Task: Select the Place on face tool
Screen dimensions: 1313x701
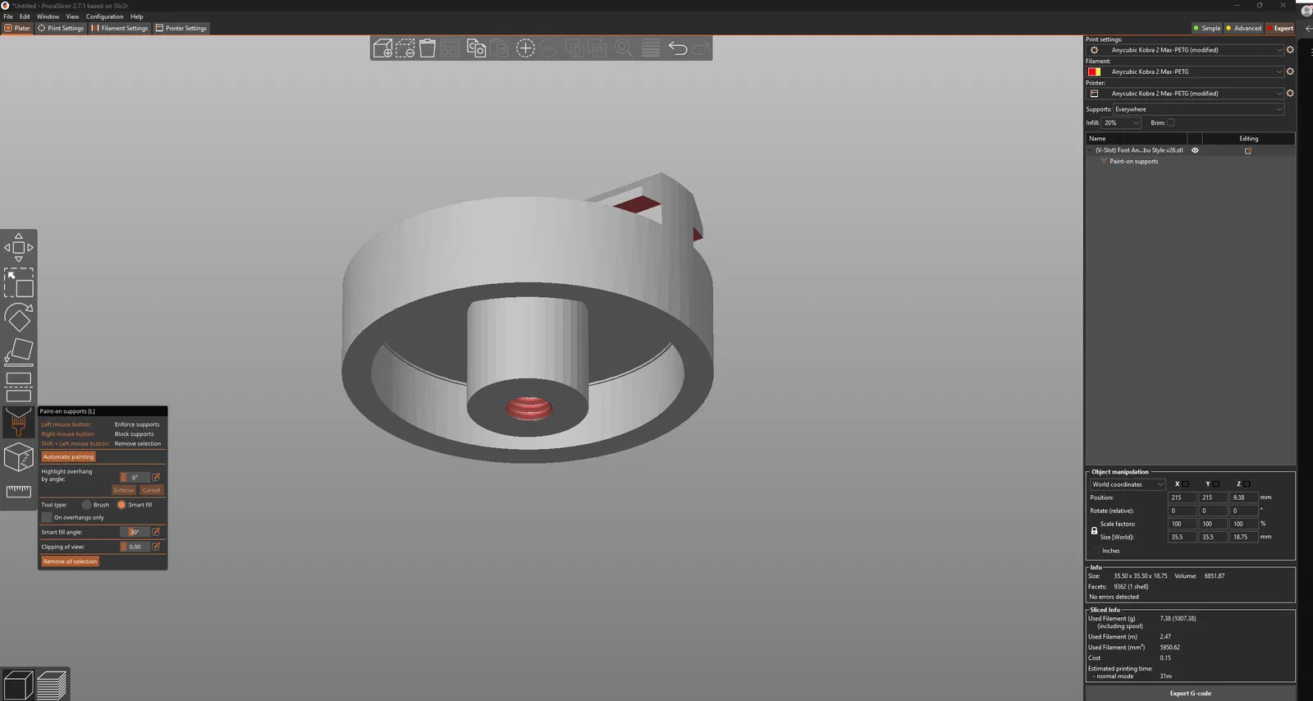Action: [x=19, y=352]
